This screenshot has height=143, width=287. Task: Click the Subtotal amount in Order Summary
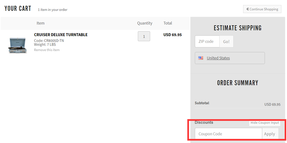272,104
